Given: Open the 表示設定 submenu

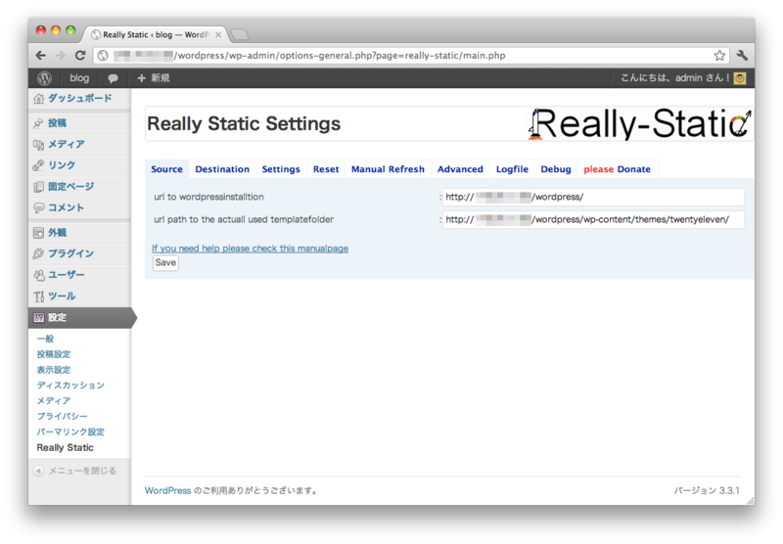Looking at the screenshot, I should [x=54, y=369].
